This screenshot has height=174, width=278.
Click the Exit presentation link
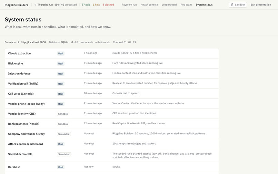click(261, 5)
